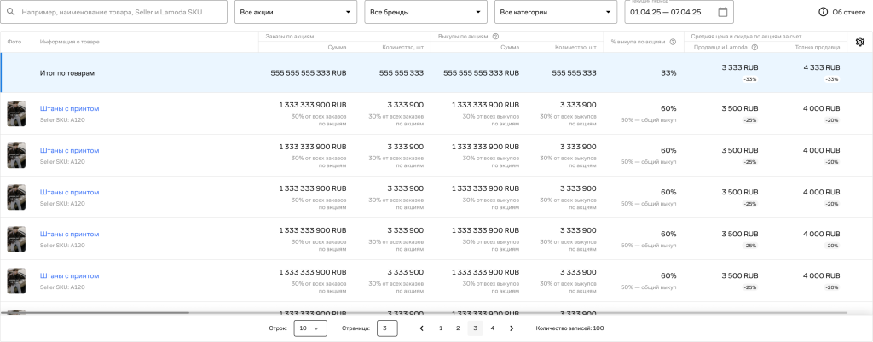Open the calendar icon in the period field

pyautogui.click(x=723, y=12)
